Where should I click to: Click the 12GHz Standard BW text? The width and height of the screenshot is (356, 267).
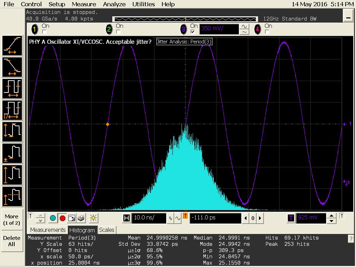click(290, 19)
